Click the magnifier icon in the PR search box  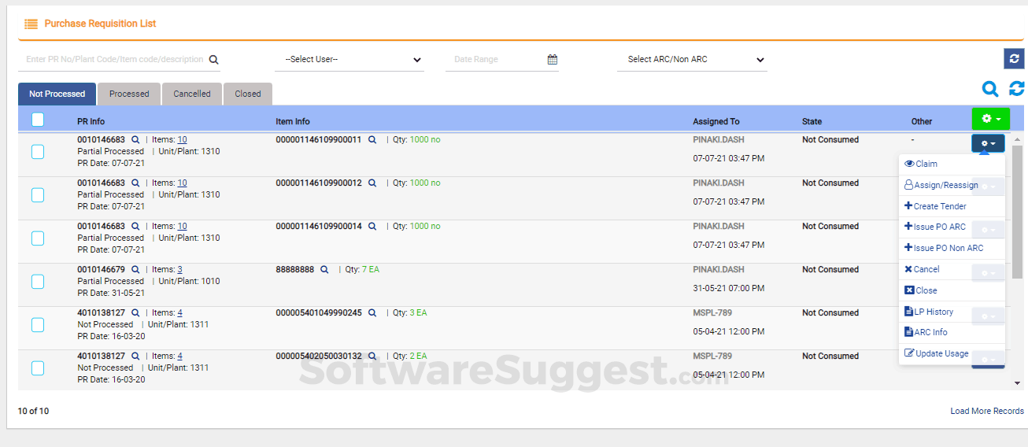tap(213, 60)
